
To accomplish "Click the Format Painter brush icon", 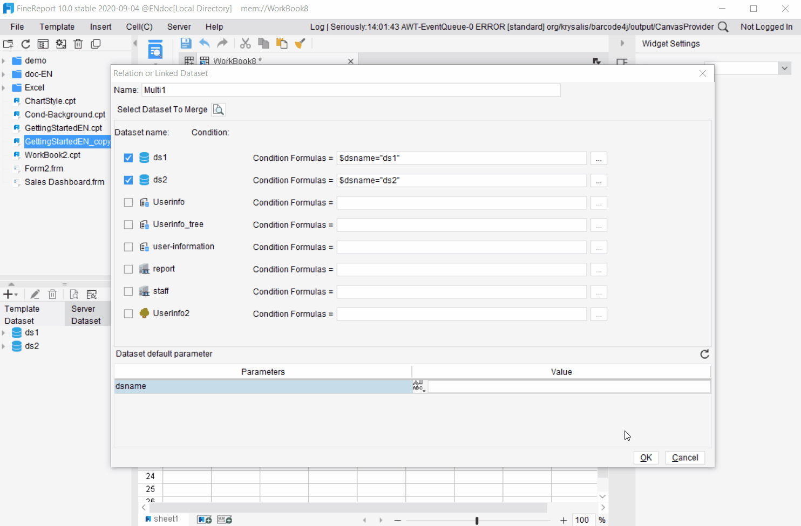I will coord(300,43).
